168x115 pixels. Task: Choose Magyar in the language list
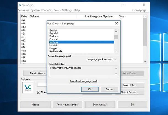pyautogui.click(x=82, y=48)
